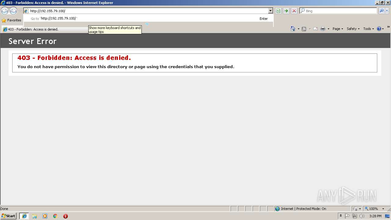Click the Read Mail envelope icon
391x220 pixels.
point(316,29)
